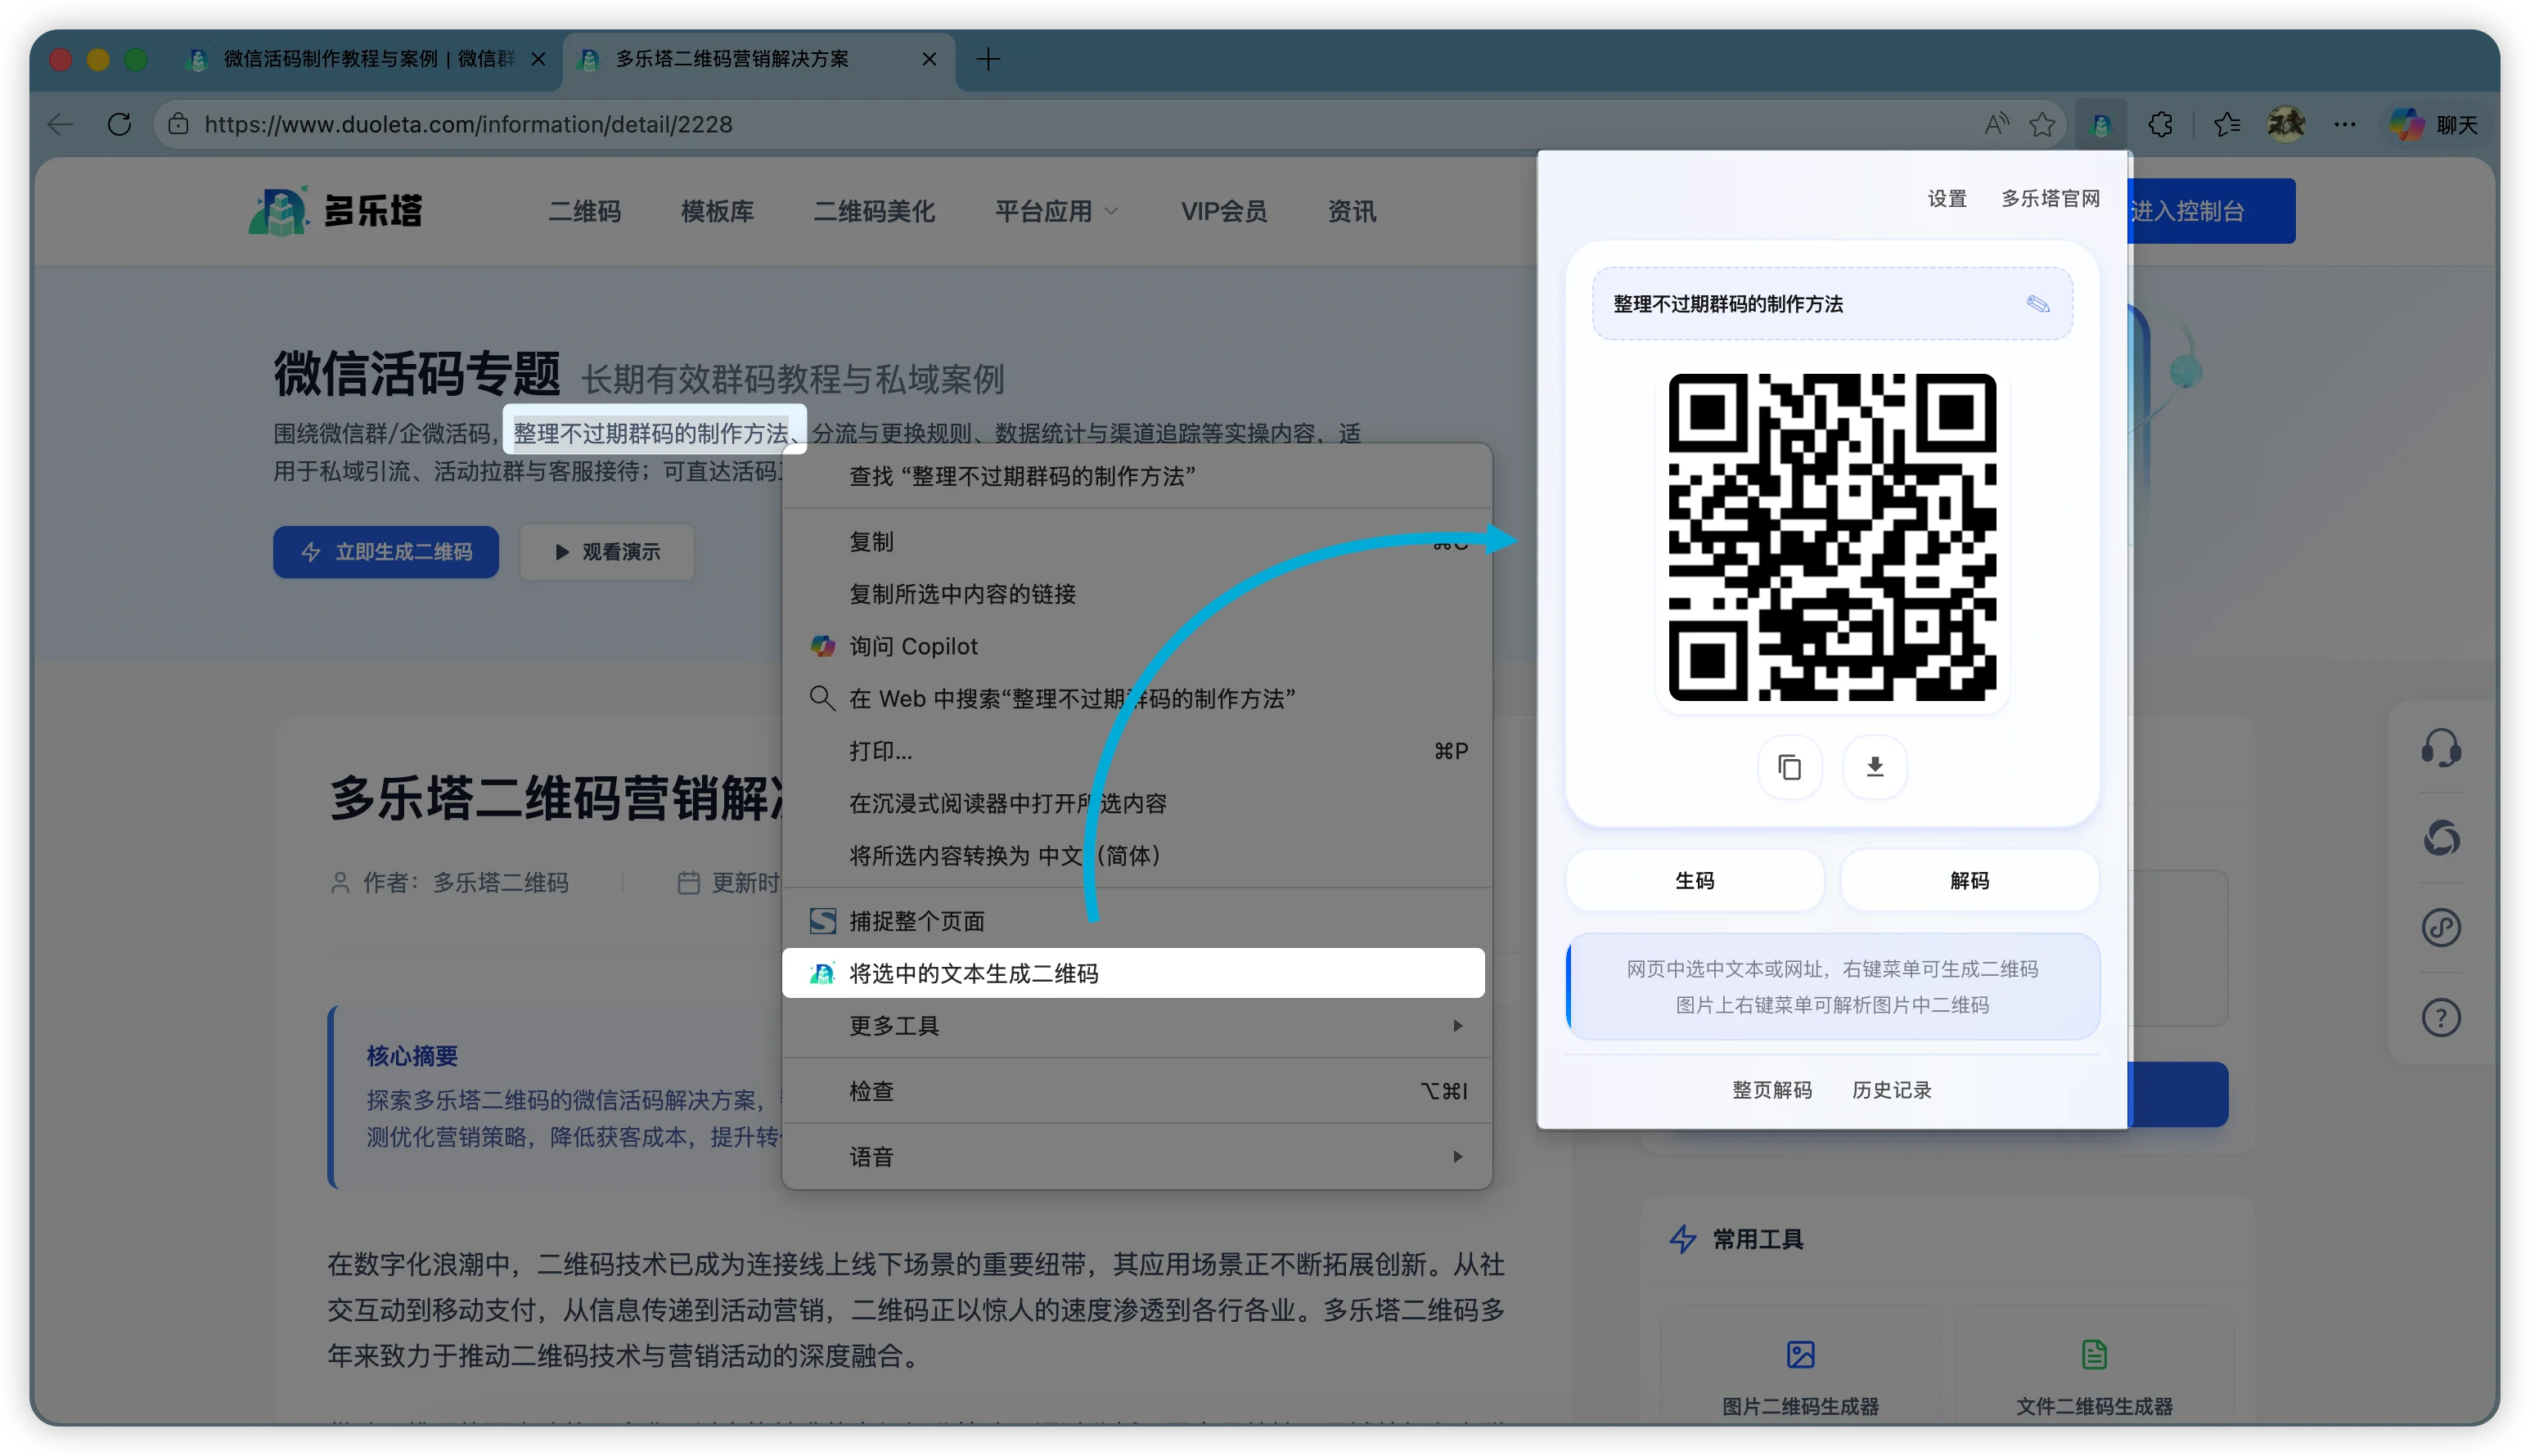Download the QR code
The width and height of the screenshot is (2530, 1456).
[1874, 767]
